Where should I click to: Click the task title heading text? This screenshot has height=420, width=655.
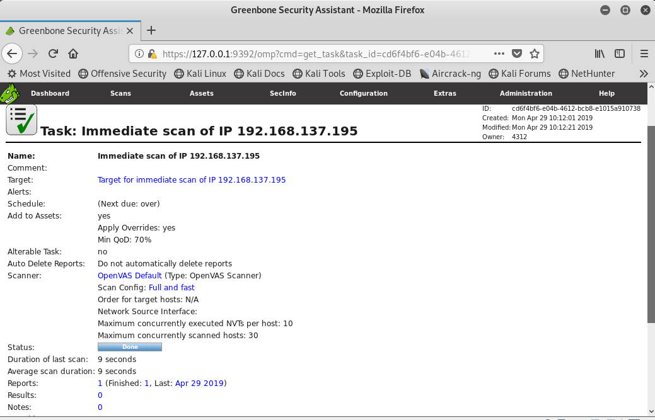tap(199, 131)
